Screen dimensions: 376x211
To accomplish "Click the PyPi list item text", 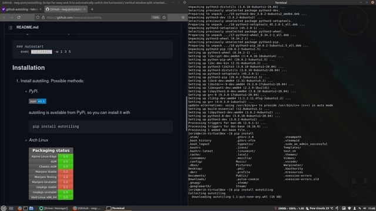I will coord(33,91).
